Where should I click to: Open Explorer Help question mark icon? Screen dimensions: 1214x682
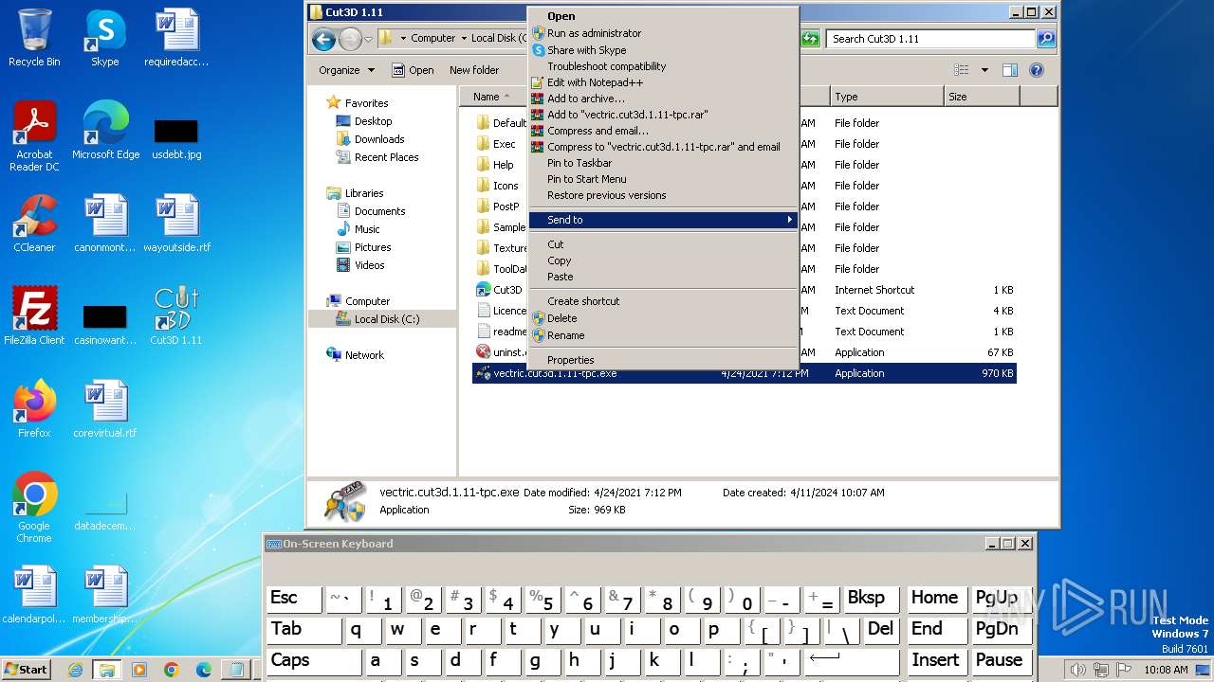1037,70
